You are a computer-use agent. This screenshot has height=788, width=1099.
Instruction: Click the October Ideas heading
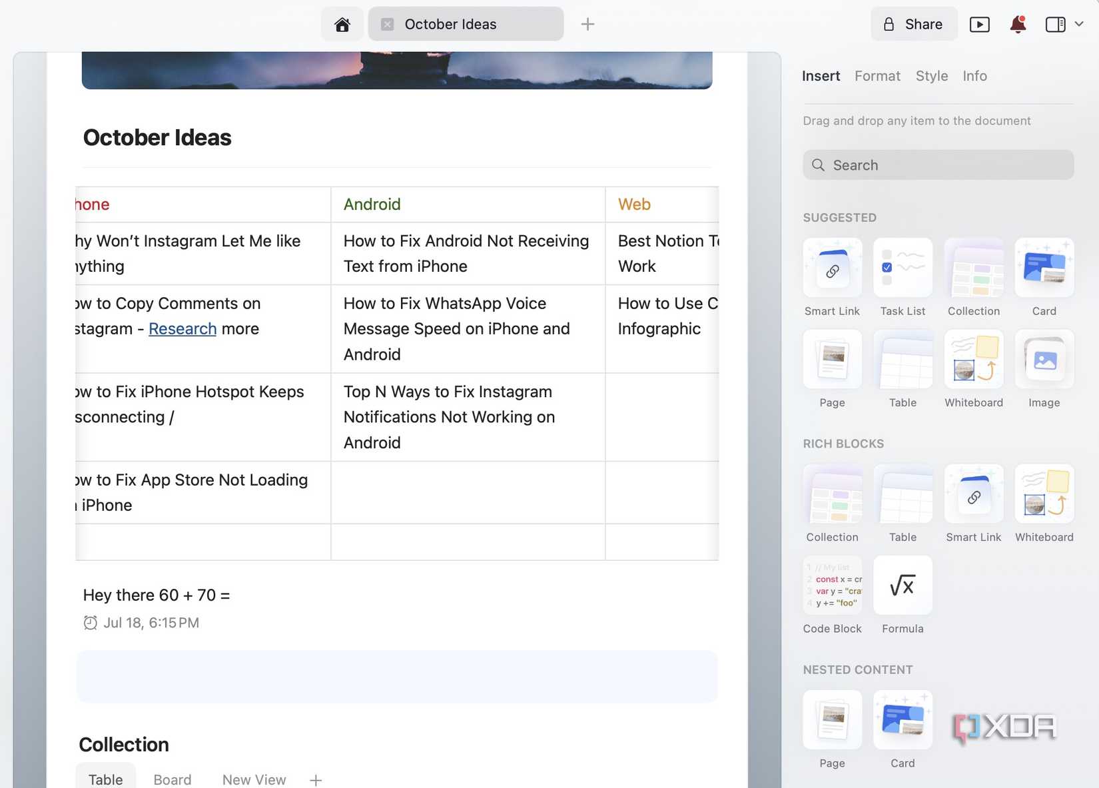pyautogui.click(x=157, y=137)
